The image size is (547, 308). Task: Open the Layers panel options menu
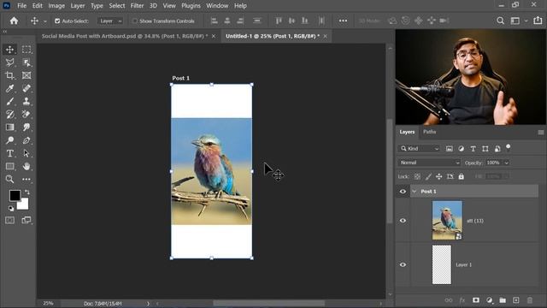(x=541, y=132)
